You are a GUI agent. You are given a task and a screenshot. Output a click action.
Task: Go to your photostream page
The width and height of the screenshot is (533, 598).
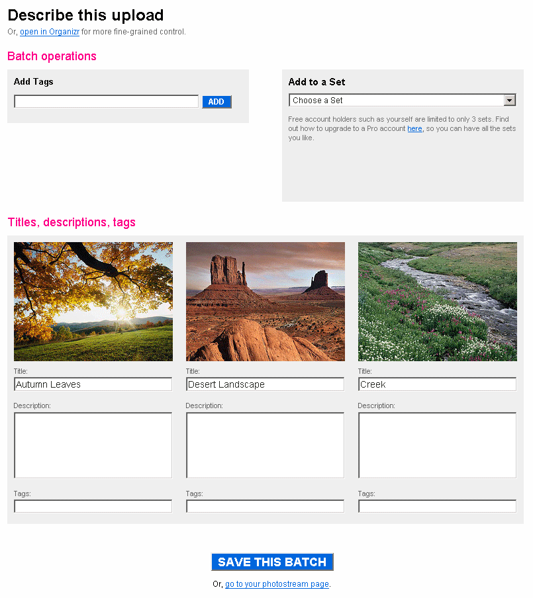pos(277,584)
